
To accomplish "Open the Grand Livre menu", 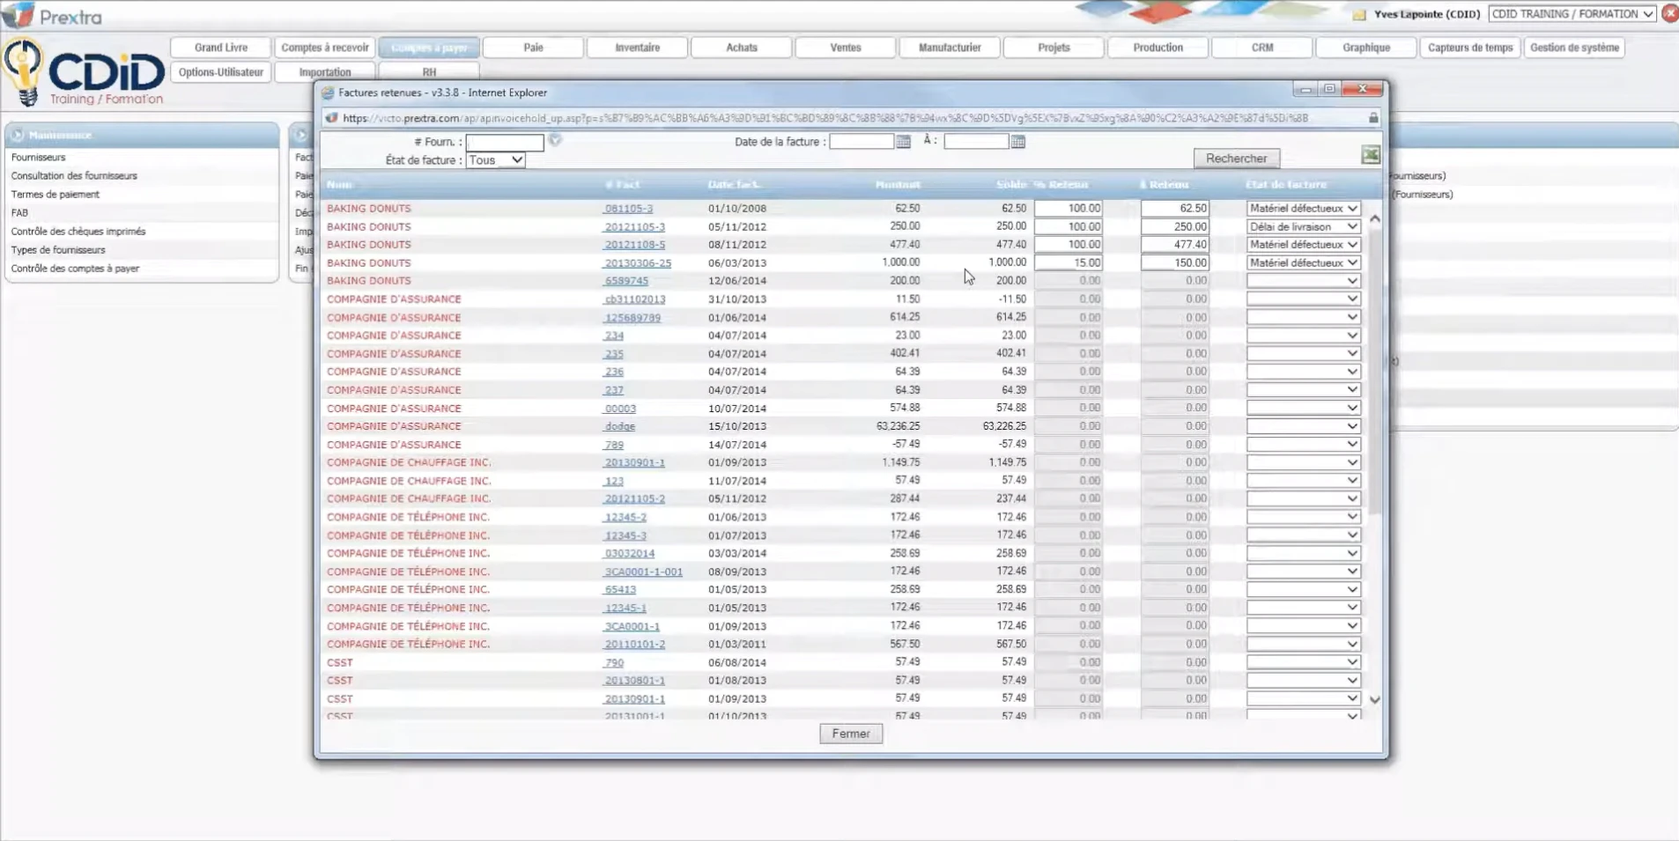I will pyautogui.click(x=221, y=48).
